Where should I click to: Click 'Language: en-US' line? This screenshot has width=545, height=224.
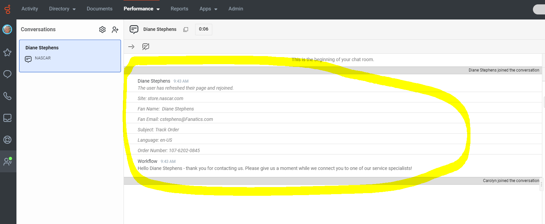(155, 140)
